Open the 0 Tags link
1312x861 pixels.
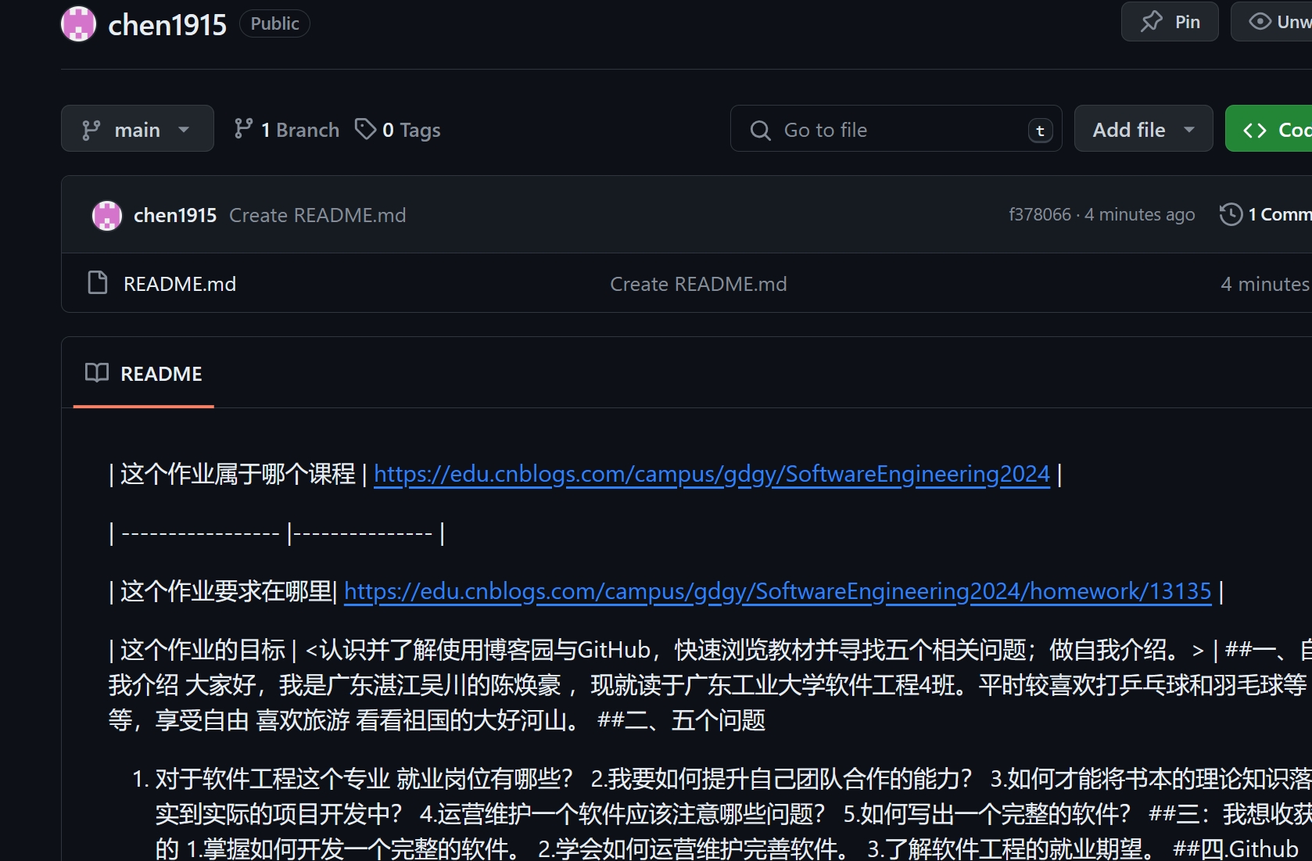397,129
